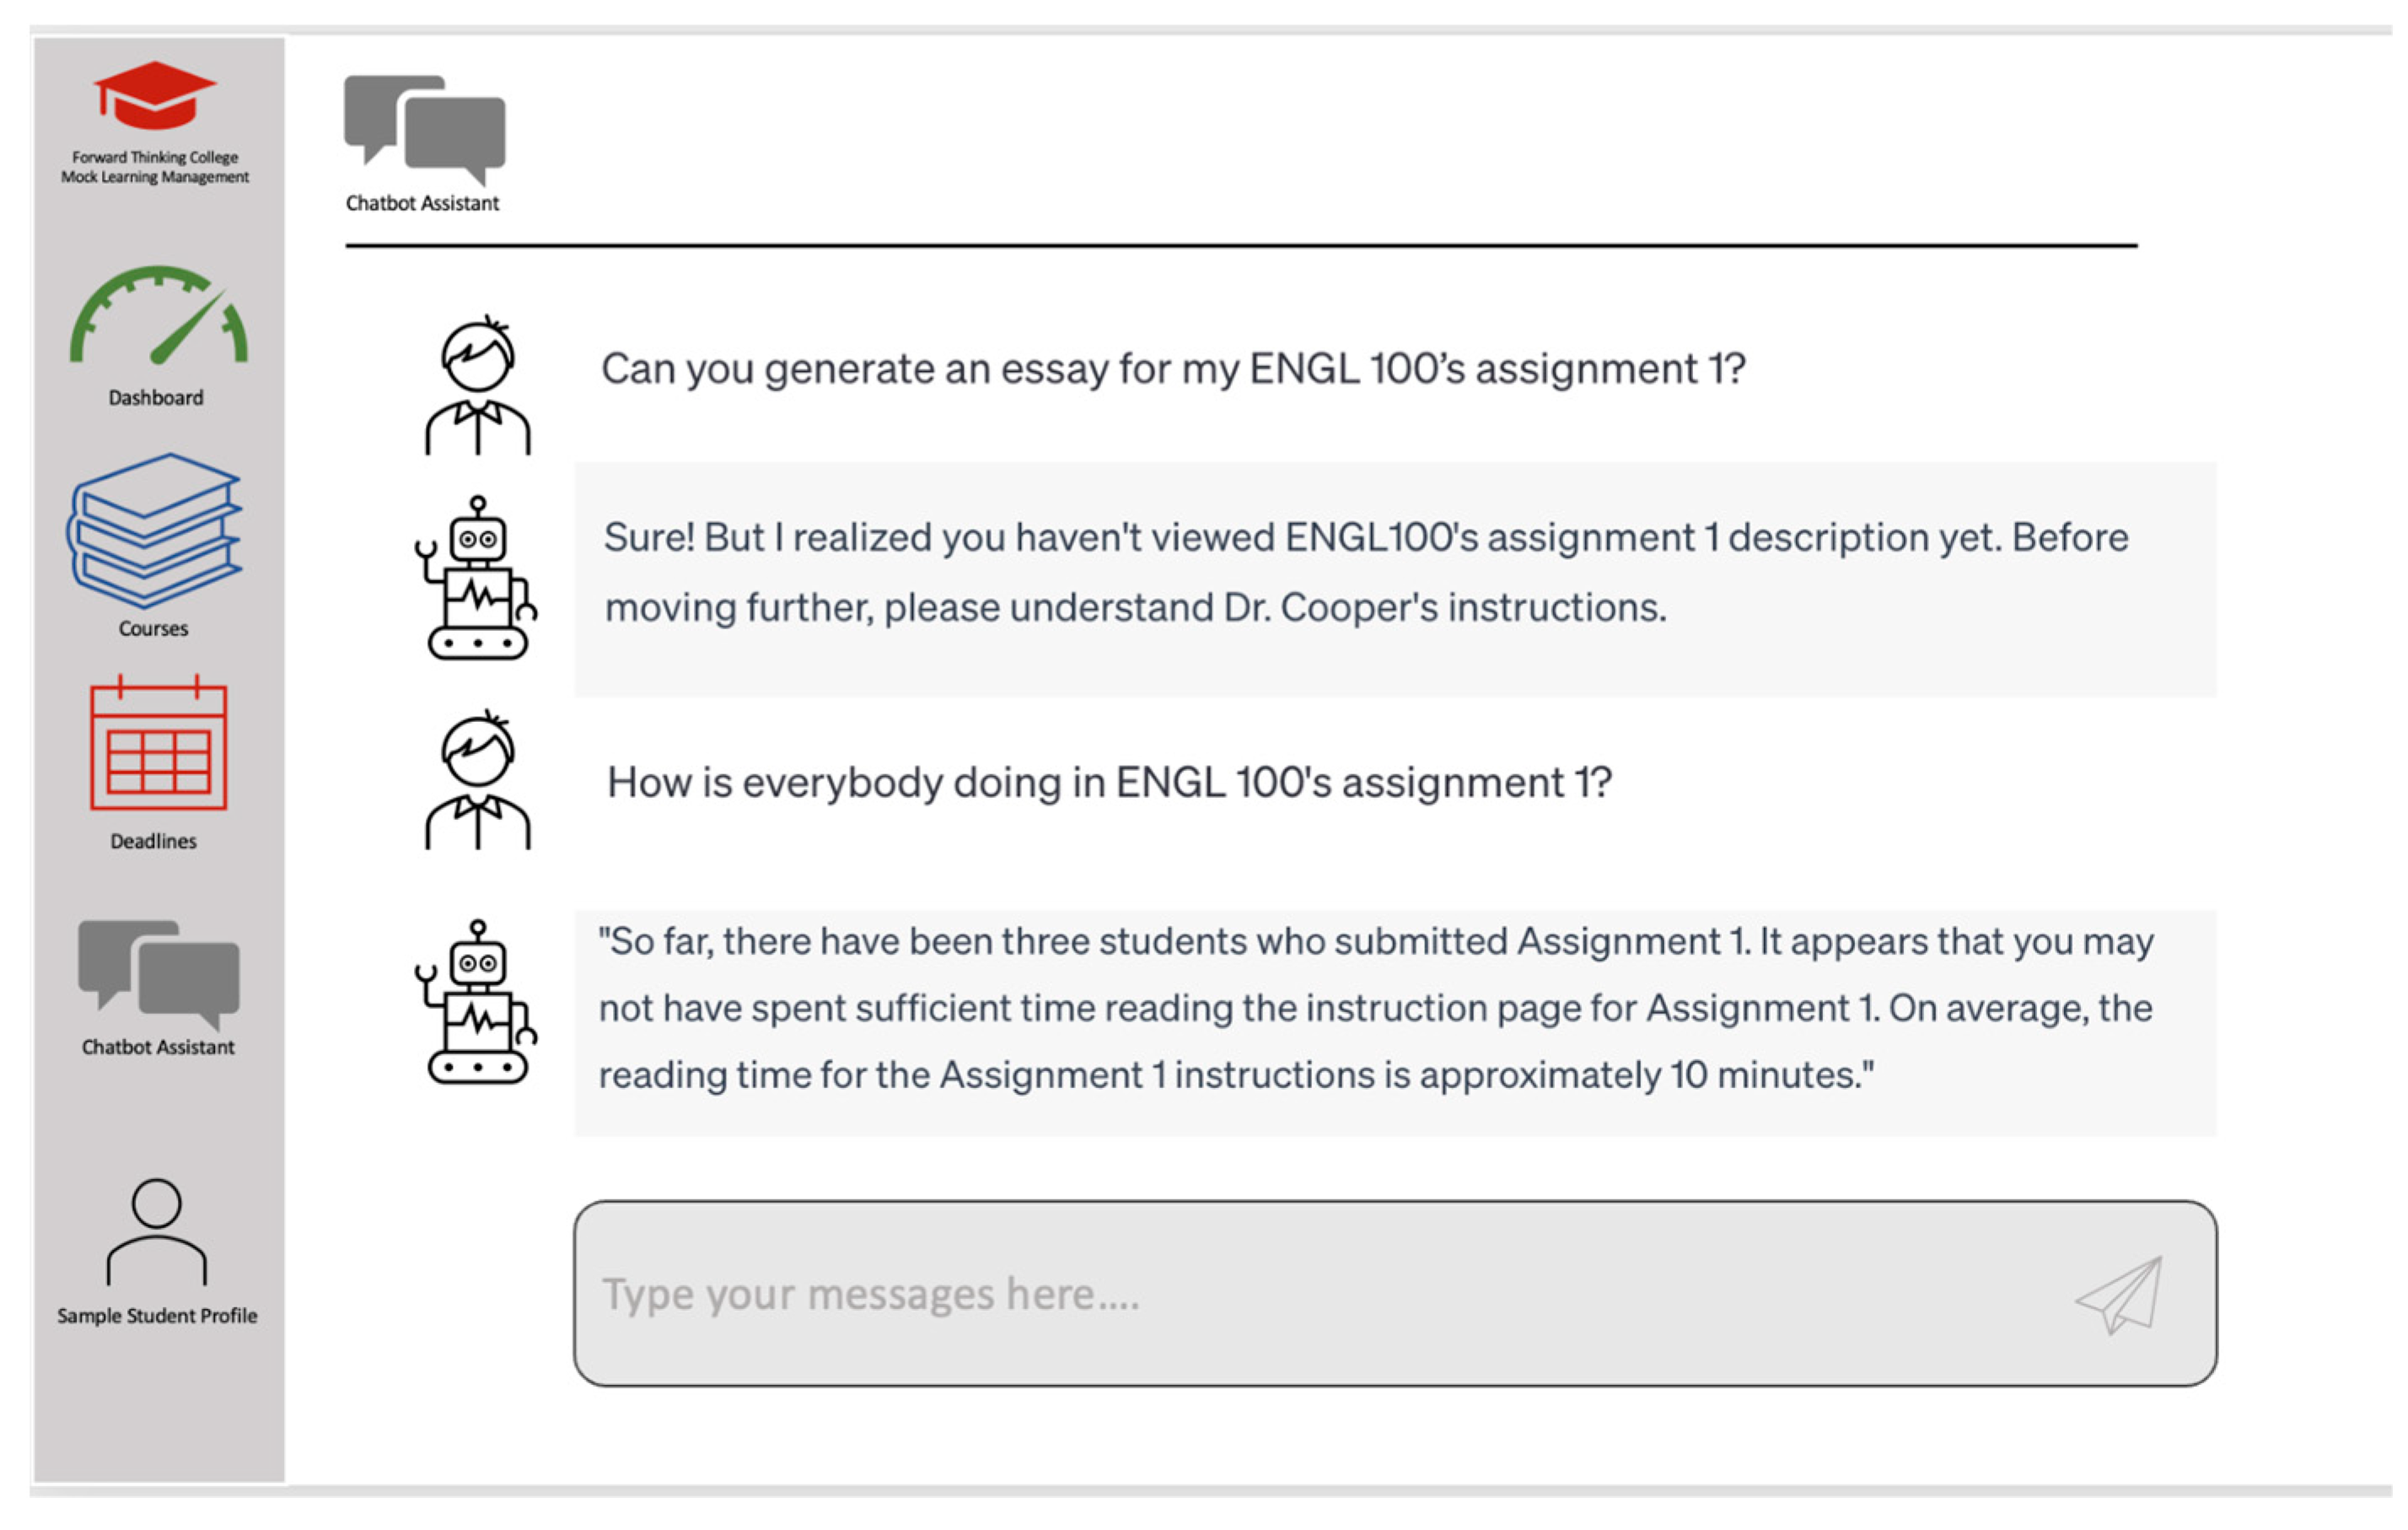This screenshot has width=2408, height=1530.
Task: Click the robot avatar beside the "So far" reply
Action: 477,1003
